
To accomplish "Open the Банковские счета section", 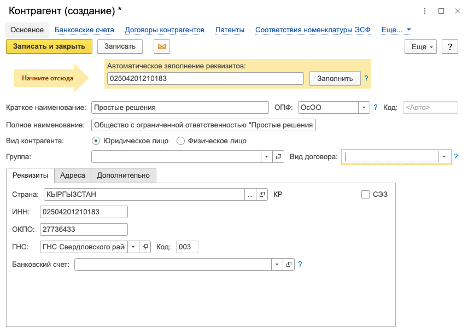I will click(84, 30).
